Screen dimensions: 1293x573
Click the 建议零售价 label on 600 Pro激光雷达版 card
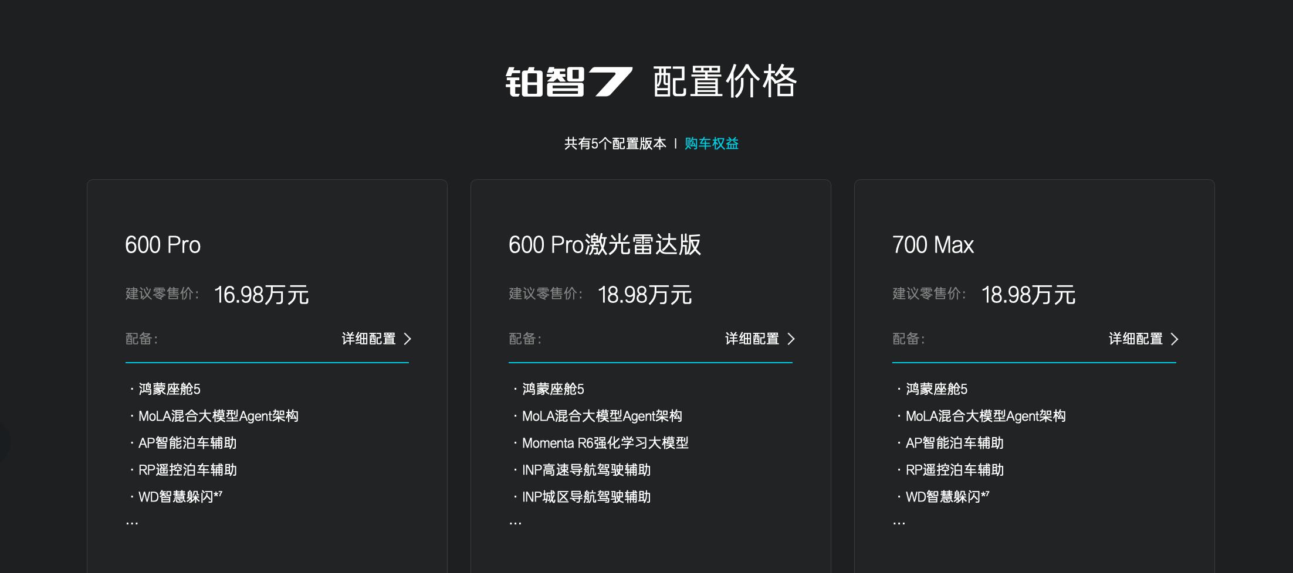(546, 294)
